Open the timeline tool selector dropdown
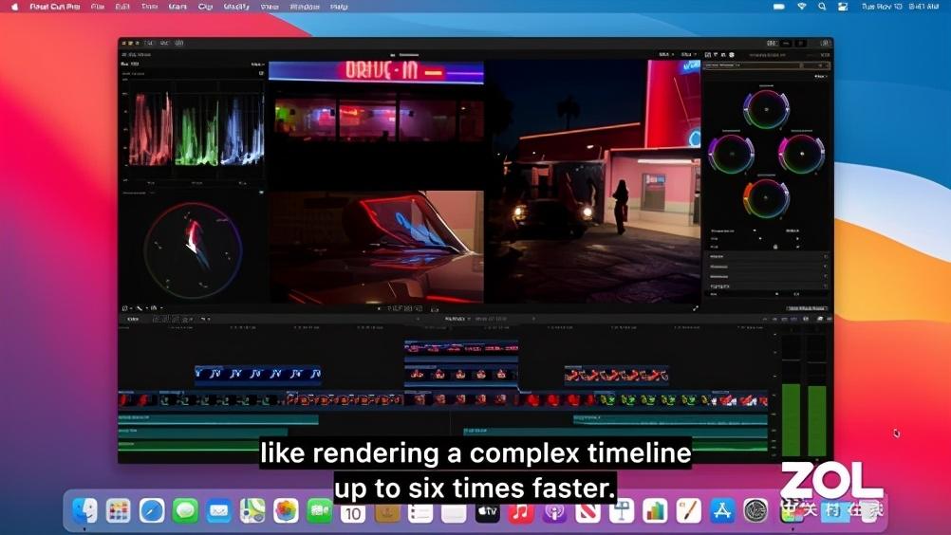The width and height of the screenshot is (951, 535). click(x=205, y=320)
